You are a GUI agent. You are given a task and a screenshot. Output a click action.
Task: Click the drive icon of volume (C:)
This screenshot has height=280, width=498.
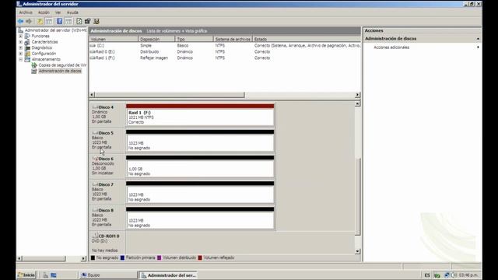93,46
